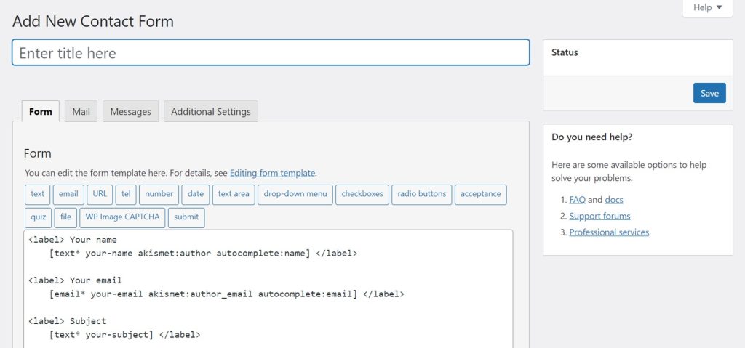Click the '<label> Subject' line

pos(68,321)
